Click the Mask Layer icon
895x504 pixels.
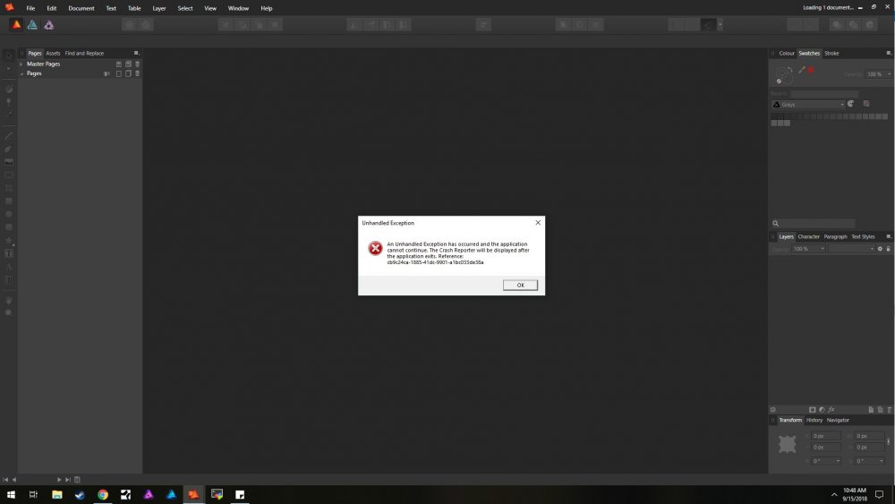pos(813,409)
